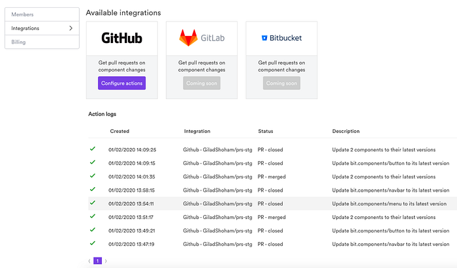Viewport: 457px width, 268px height.
Task: Select the Integrations sidebar item
Action: pyautogui.click(x=42, y=28)
